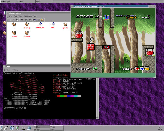This screenshot has height=131, width=164.
Task: Click terminal text 'Resolution: 1280x1024'
Action: pyautogui.click(x=65, y=89)
